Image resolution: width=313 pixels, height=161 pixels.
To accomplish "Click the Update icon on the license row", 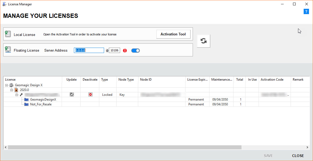I will click(x=71, y=94).
